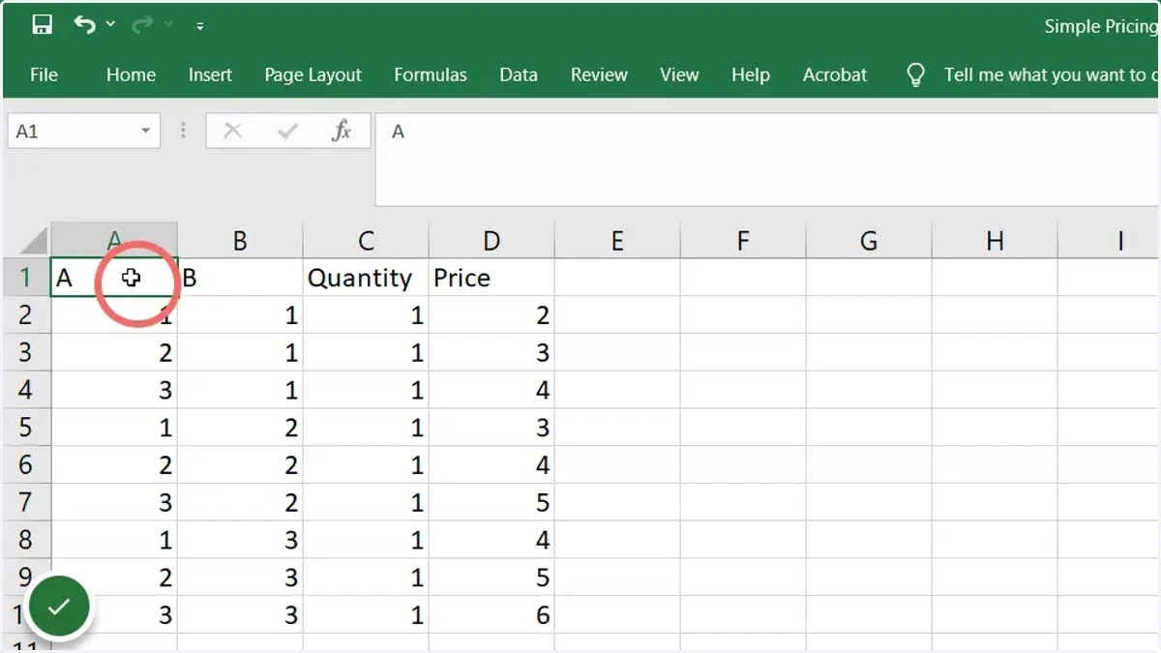Switch to the Home ribbon tab
Screen dimensions: 1161x653
[131, 74]
